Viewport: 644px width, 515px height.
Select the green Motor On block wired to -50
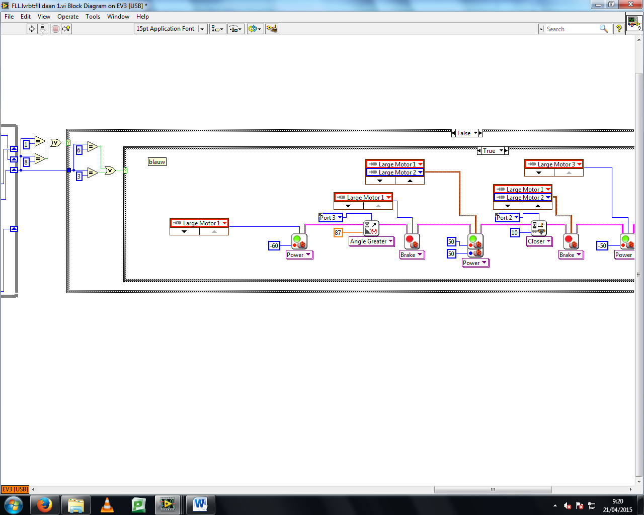tap(627, 241)
